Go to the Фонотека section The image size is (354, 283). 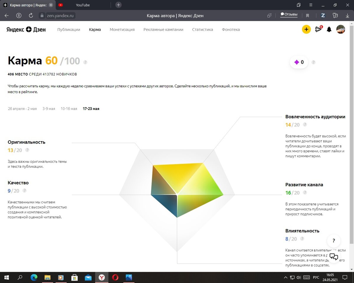coord(231,29)
